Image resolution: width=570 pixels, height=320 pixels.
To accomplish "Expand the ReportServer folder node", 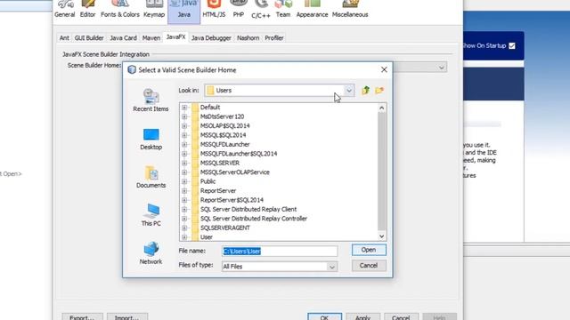I will 184,191.
